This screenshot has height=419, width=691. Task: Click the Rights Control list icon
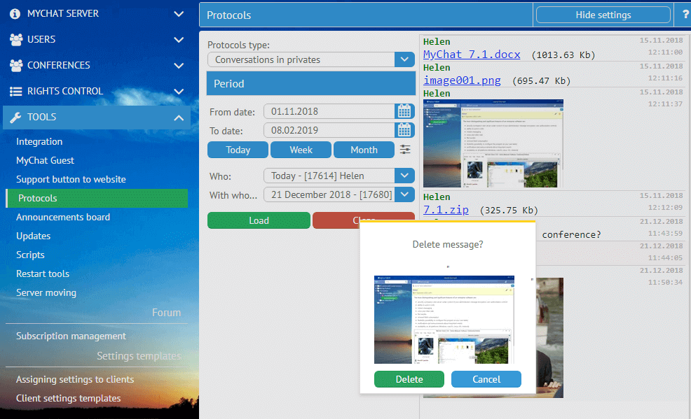(x=16, y=92)
